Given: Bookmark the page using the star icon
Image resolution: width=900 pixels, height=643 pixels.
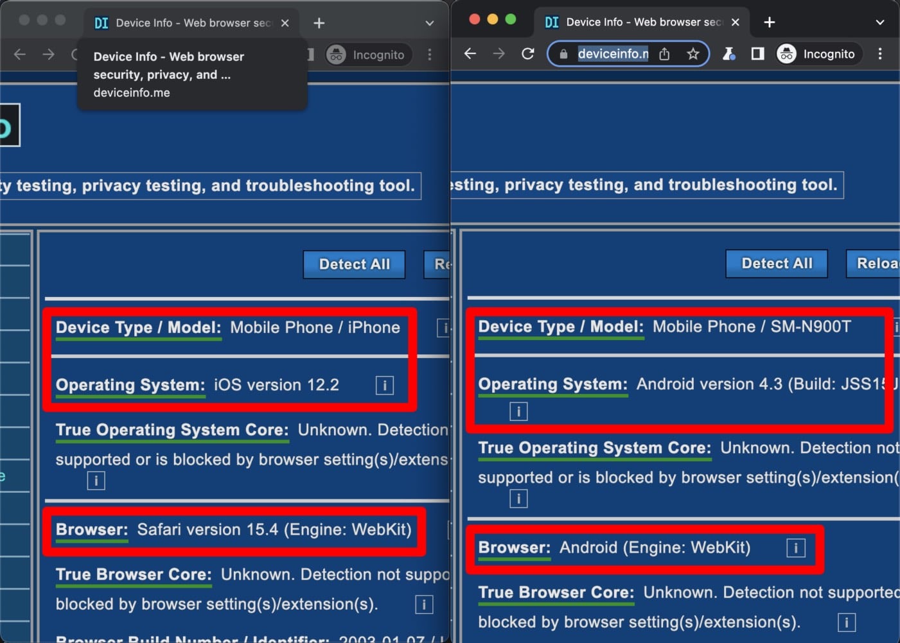Looking at the screenshot, I should coord(694,53).
